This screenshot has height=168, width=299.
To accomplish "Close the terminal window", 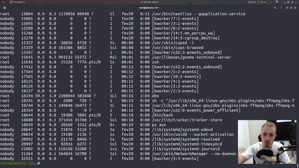I will (295, 8).
